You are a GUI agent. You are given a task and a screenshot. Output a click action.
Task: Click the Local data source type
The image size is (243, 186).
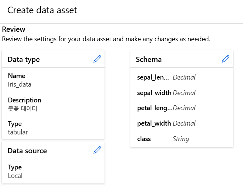[x=15, y=176]
